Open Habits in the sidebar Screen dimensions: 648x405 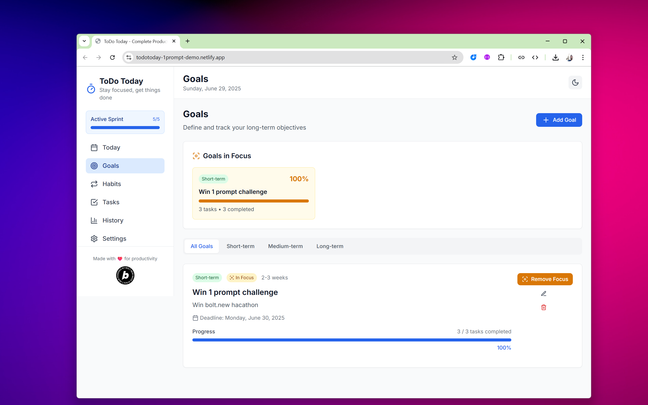[x=111, y=184]
